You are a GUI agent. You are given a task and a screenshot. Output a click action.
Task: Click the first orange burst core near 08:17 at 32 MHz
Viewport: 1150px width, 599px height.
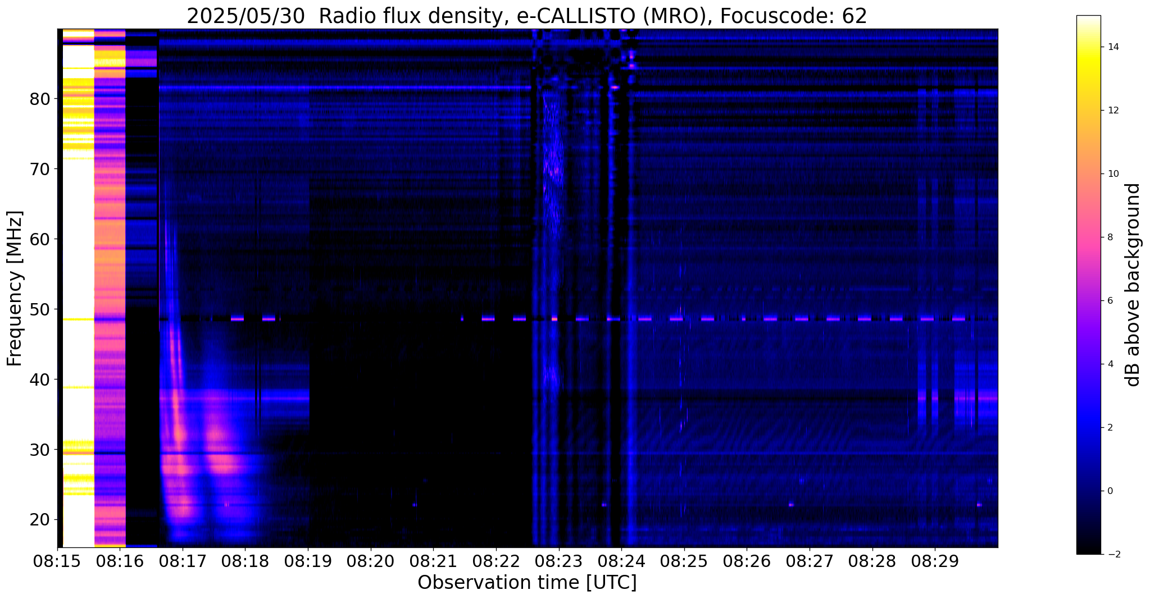(179, 434)
